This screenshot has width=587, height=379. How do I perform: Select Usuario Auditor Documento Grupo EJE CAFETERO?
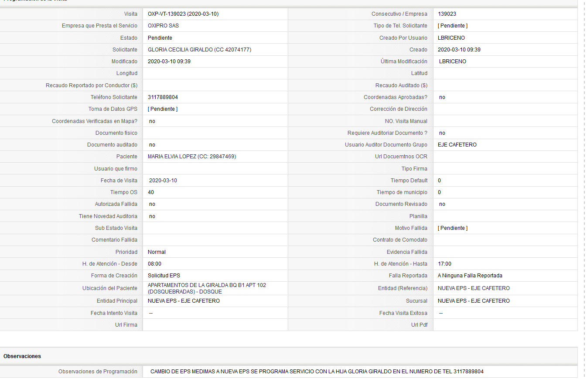(457, 145)
